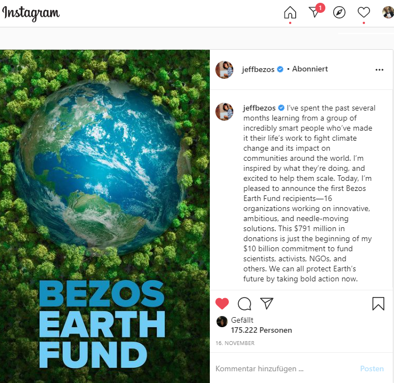
Task: Unlike the post with red heart
Action: 222,303
